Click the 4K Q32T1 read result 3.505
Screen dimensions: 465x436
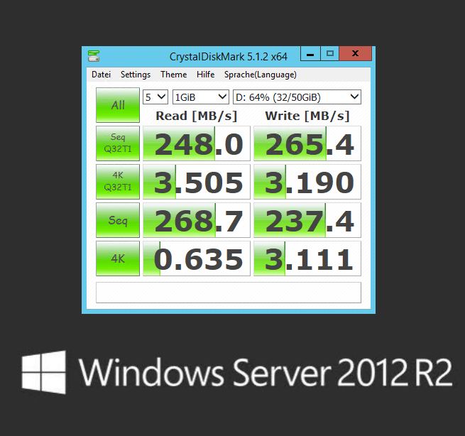(197, 182)
